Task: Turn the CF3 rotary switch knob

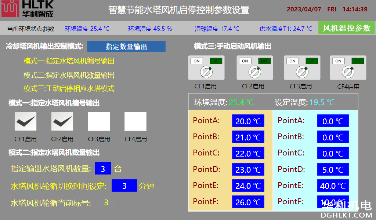Action: [x=302, y=72]
